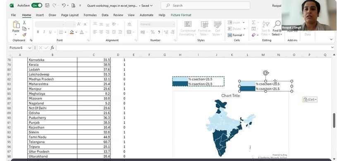Click the Format button in Cells group
The width and height of the screenshot is (337, 161).
point(236,35)
